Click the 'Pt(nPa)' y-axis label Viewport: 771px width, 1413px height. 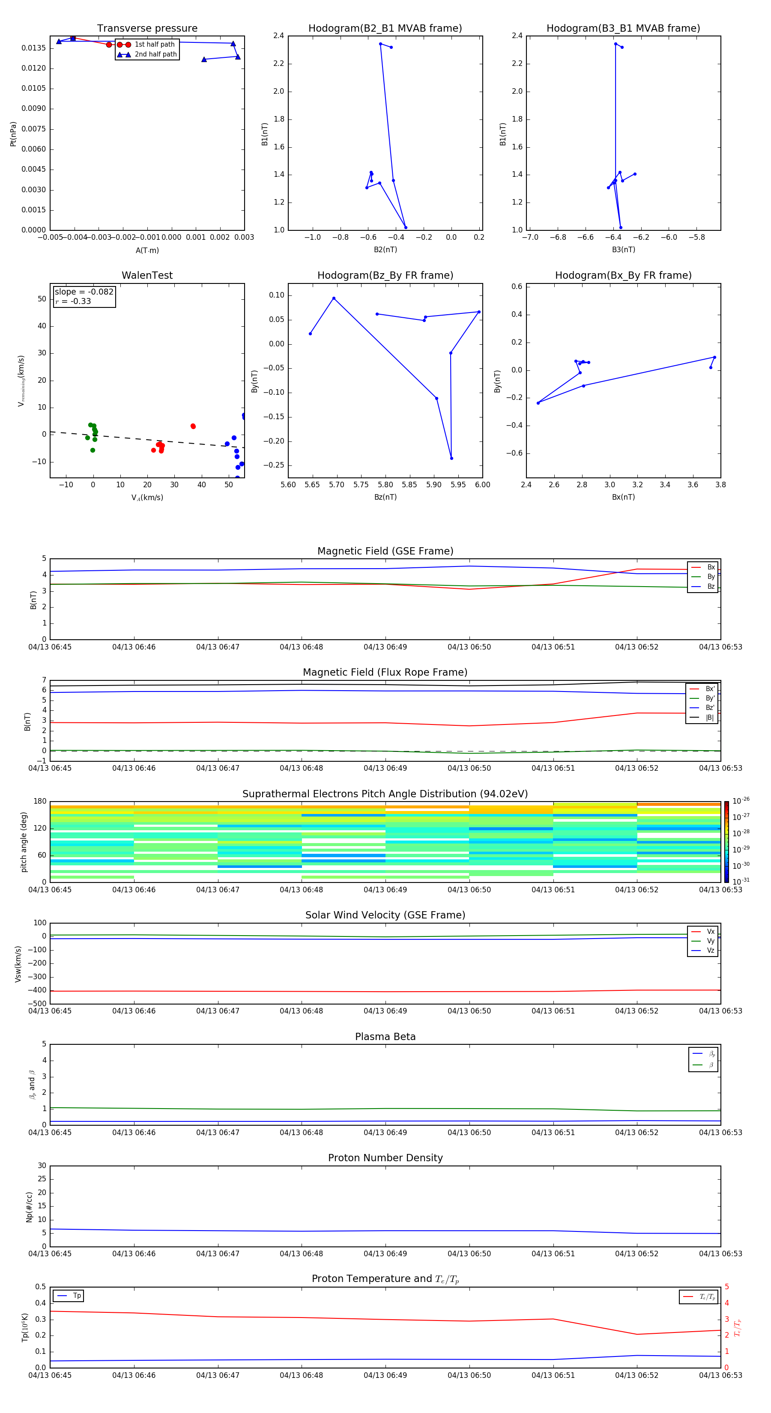(x=13, y=134)
